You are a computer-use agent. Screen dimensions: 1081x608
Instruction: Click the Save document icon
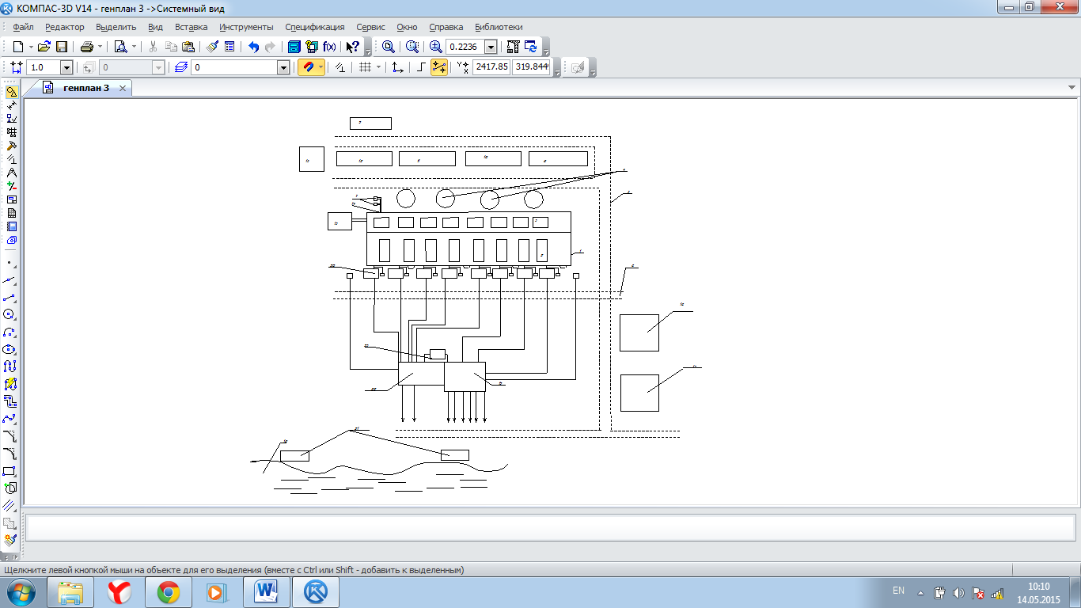click(x=62, y=47)
